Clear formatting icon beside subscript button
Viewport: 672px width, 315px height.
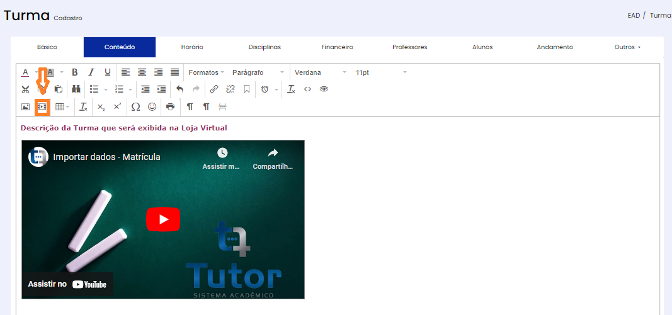point(84,106)
